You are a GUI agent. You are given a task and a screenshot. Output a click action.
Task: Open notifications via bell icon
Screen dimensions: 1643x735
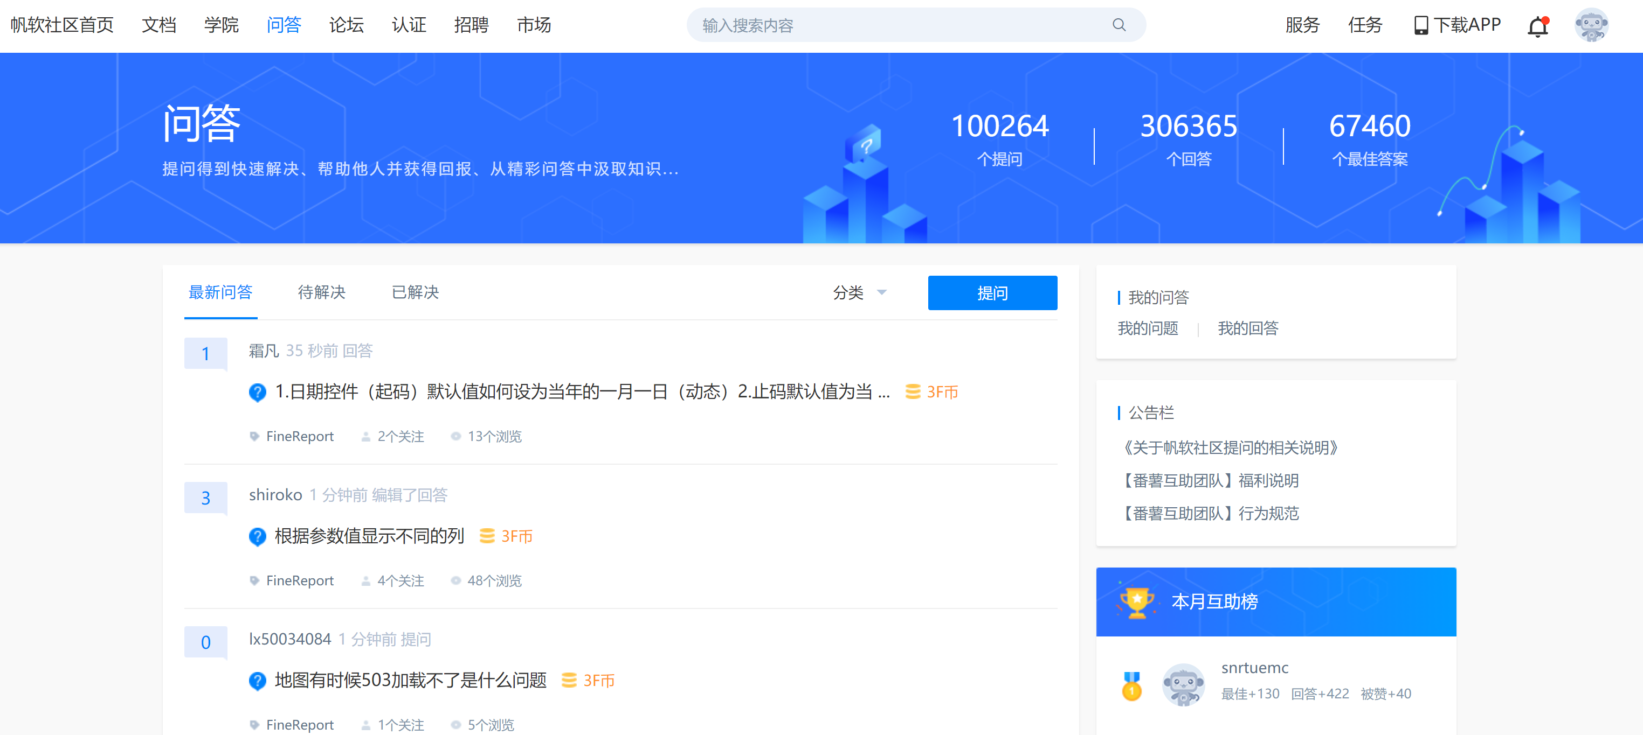[1538, 26]
